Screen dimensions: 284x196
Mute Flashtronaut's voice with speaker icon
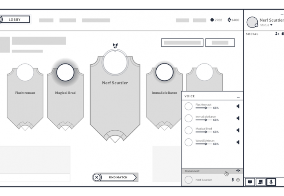click(238, 106)
